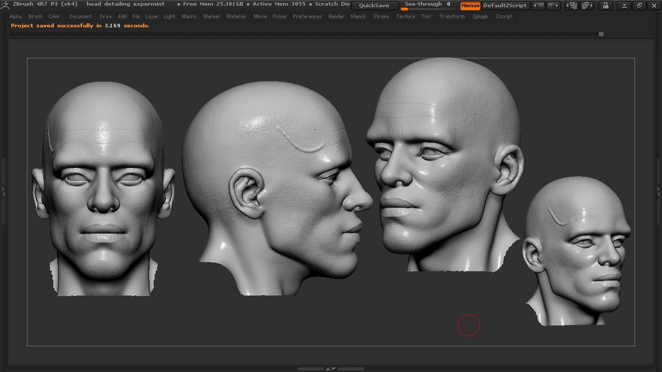The height and width of the screenshot is (372, 662).
Task: Open the Brush palette menu
Action: click(35, 17)
